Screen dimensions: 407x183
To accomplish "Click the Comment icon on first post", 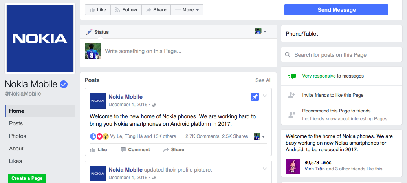I will 123,150.
